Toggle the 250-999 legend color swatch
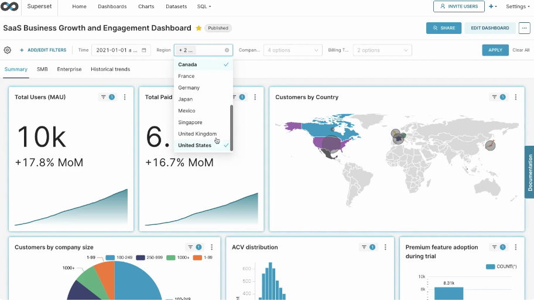This screenshot has height=301, width=534. click(x=141, y=258)
